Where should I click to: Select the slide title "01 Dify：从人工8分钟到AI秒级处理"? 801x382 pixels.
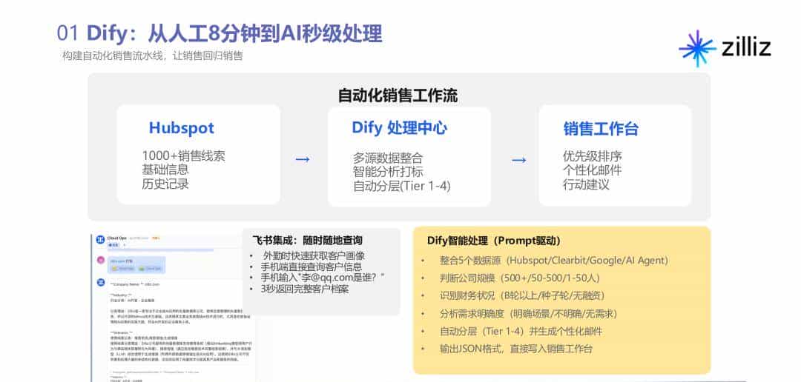[220, 33]
